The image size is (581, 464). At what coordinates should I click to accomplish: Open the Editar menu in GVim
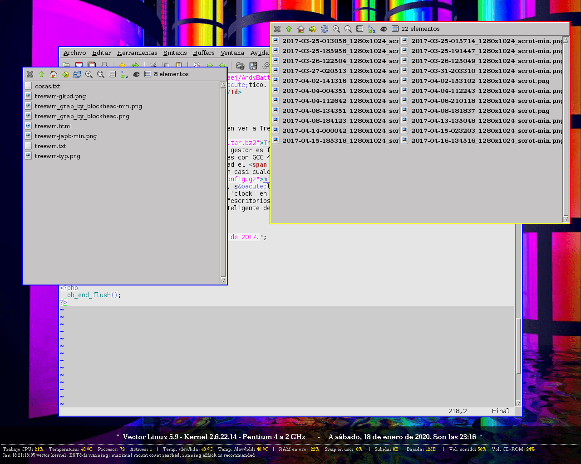[101, 53]
